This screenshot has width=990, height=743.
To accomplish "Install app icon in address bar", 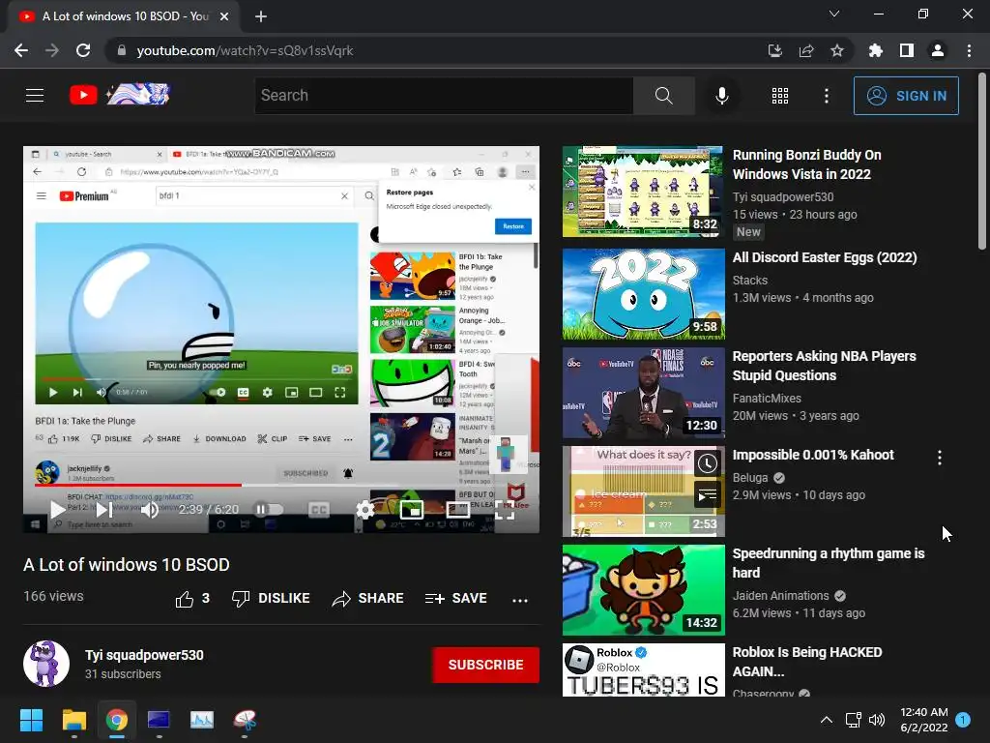I will [x=774, y=50].
